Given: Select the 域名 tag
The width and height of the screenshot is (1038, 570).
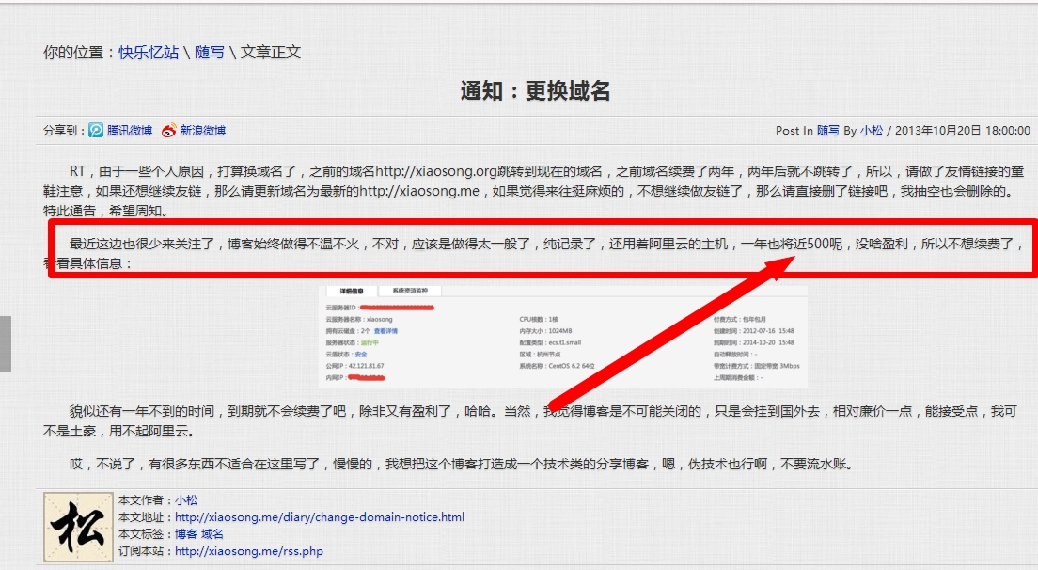Looking at the screenshot, I should tap(212, 534).
